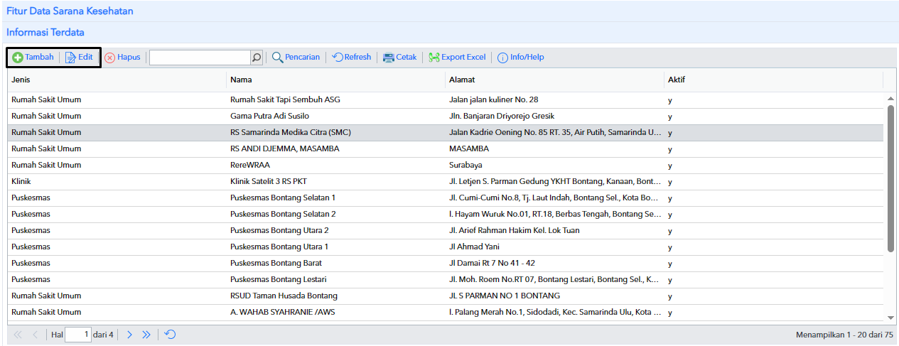Sort by Jenis column header
Screen dimensions: 899x346
click(117, 80)
